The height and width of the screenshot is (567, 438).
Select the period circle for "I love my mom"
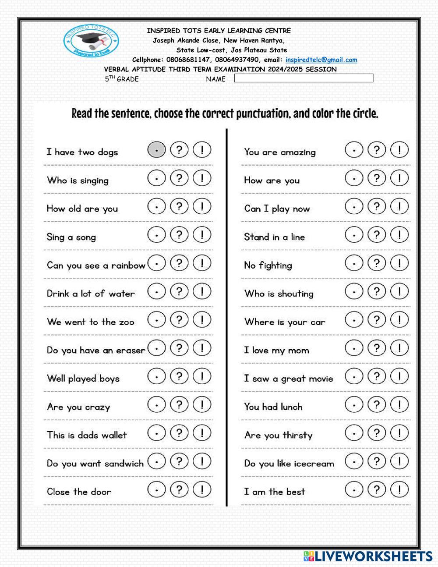(354, 348)
